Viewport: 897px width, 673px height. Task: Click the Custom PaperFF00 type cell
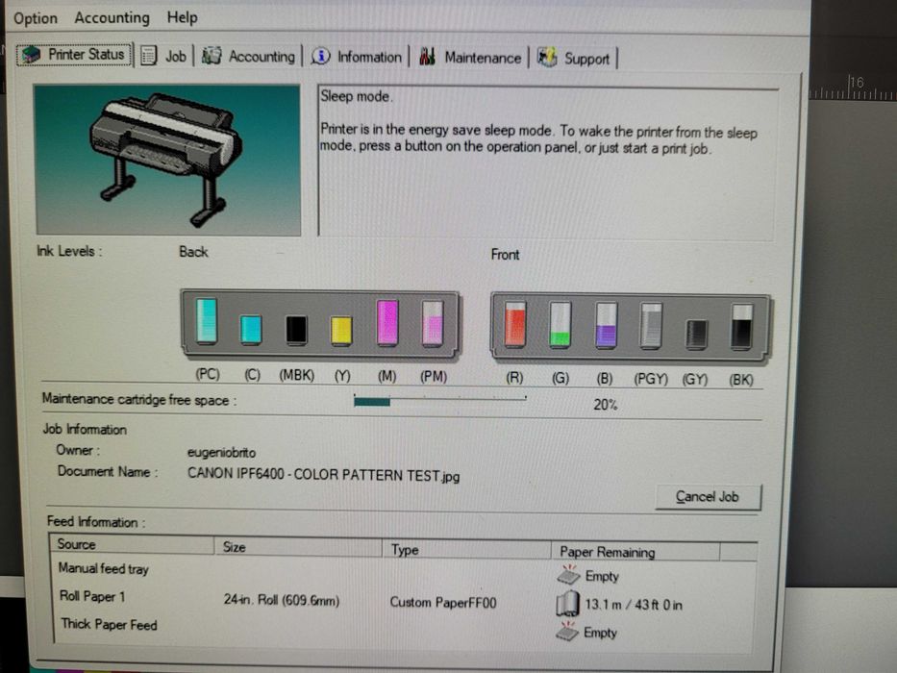click(x=443, y=602)
